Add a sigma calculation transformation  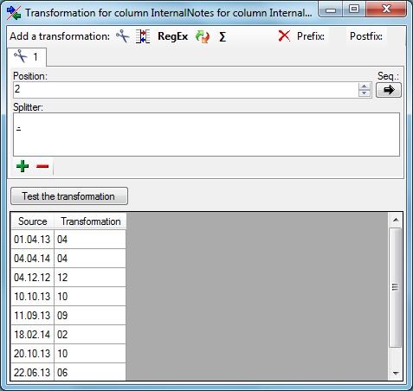223,36
